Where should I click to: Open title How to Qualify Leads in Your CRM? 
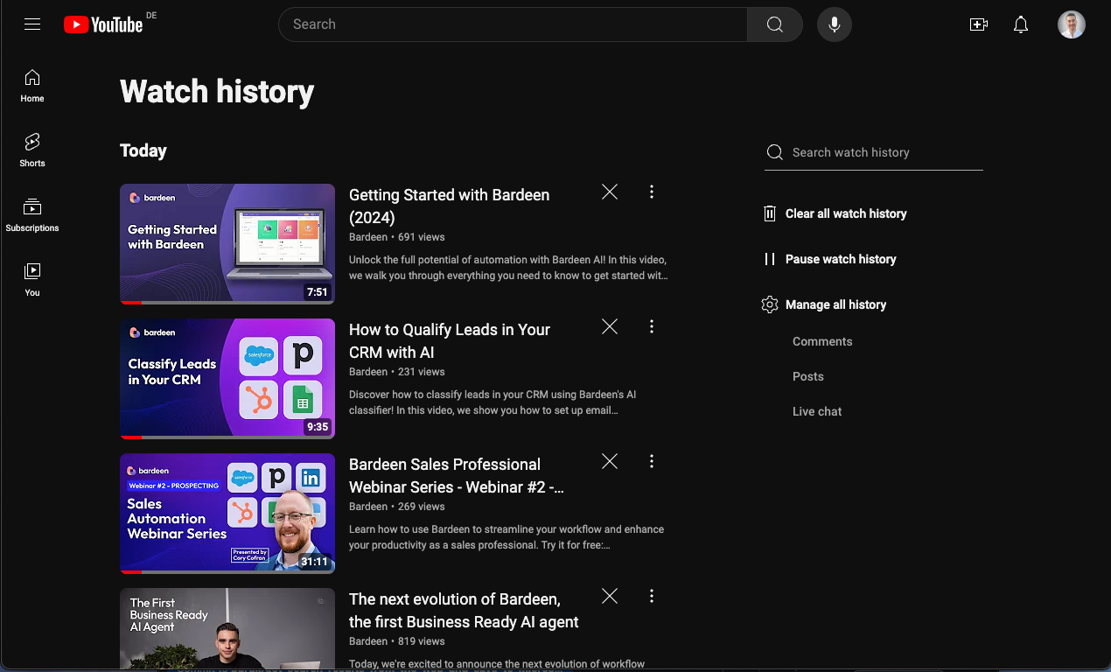[x=450, y=341]
